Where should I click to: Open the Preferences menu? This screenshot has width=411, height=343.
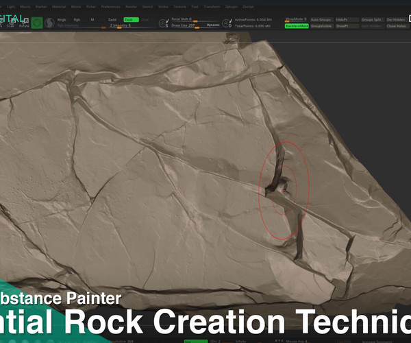pos(110,7)
